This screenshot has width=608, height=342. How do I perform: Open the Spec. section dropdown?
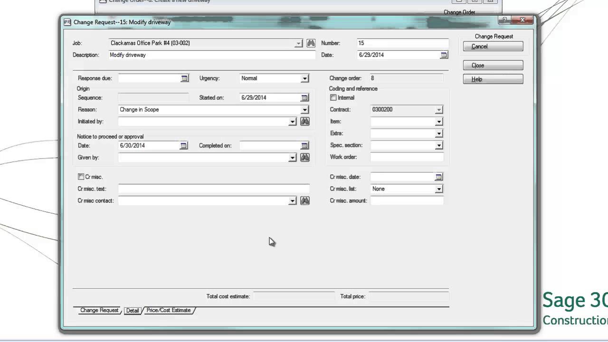pyautogui.click(x=439, y=145)
